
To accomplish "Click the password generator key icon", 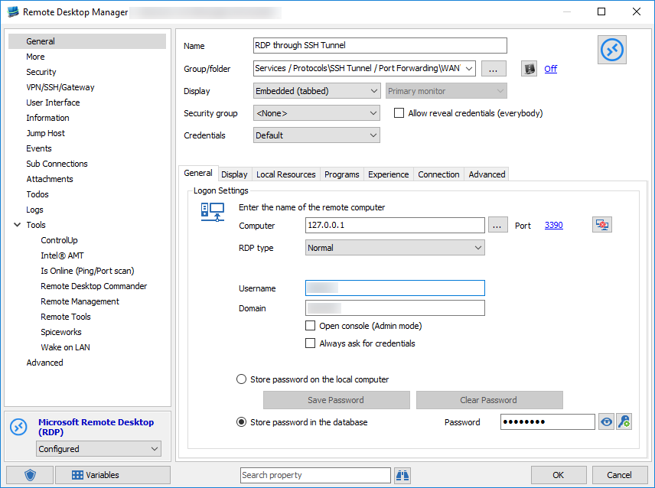I will pyautogui.click(x=624, y=421).
